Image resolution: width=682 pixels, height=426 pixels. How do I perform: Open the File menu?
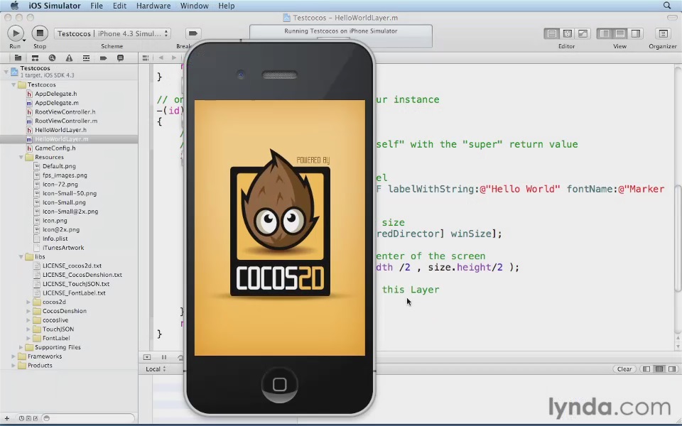[96, 6]
